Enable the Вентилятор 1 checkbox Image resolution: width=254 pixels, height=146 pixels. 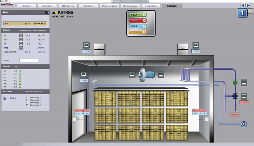coord(27,98)
